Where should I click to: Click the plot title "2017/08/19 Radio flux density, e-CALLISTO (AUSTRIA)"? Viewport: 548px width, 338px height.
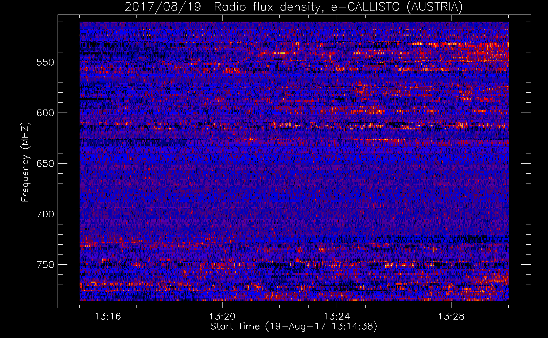(294, 7)
